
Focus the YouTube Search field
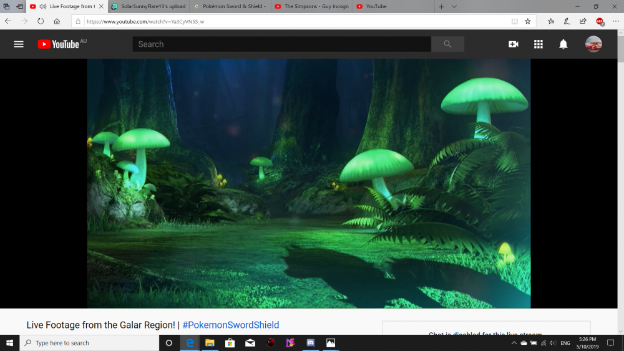click(282, 44)
